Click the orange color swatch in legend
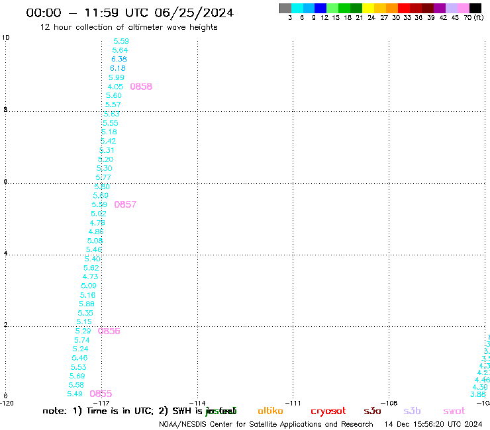 tap(392, 8)
